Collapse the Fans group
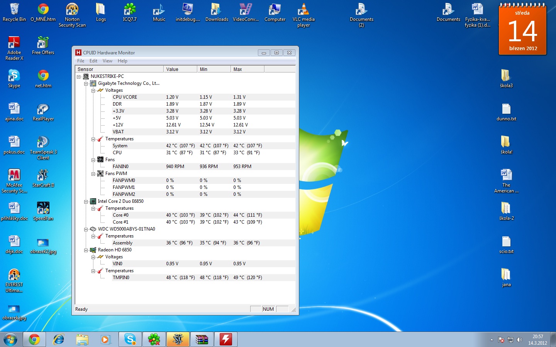 93,160
